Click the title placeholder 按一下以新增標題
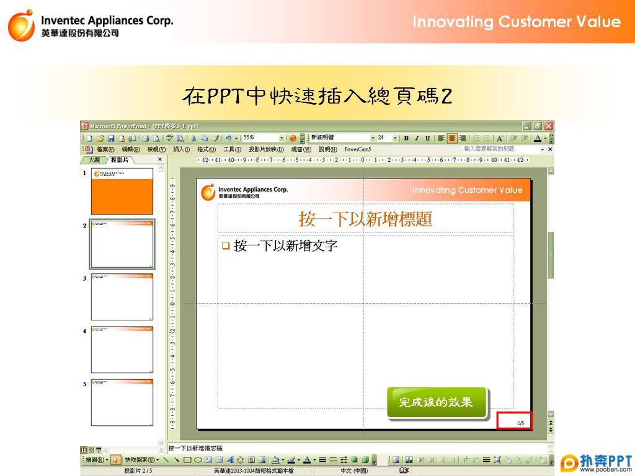This screenshot has height=476, width=635. coord(365,219)
